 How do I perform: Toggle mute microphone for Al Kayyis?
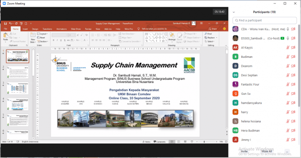pyautogui.click(x=288, y=48)
